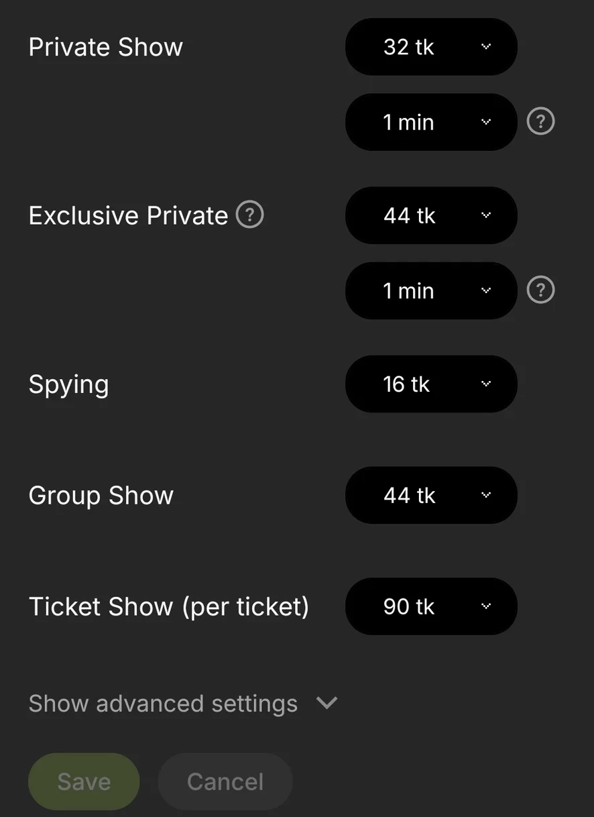Click help icon next to Exclusive Private minutes
This screenshot has width=594, height=817.
tap(540, 290)
